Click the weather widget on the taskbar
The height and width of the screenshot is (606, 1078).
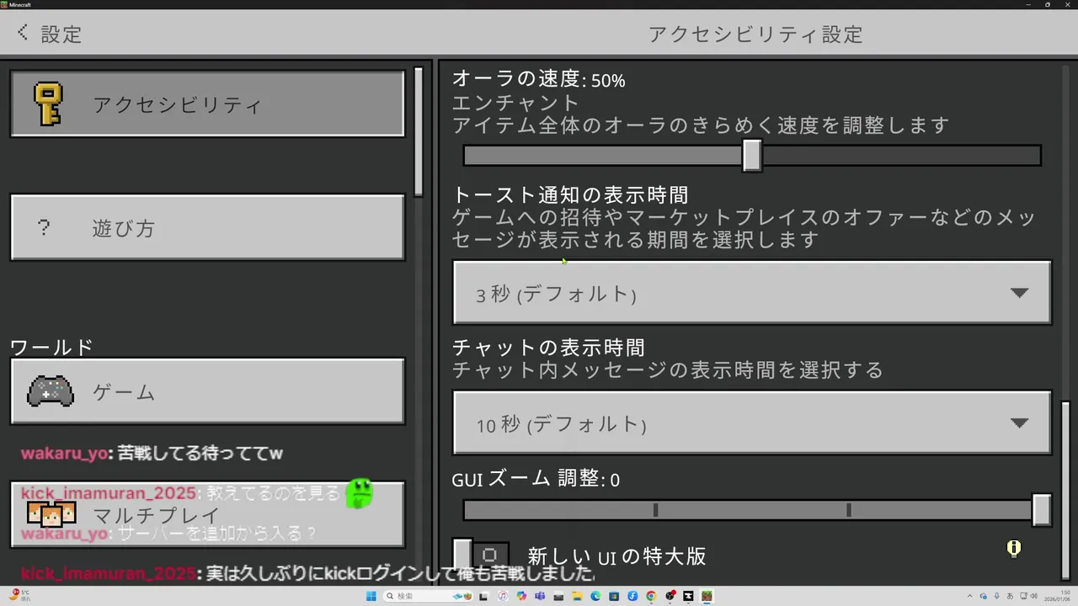[20, 596]
